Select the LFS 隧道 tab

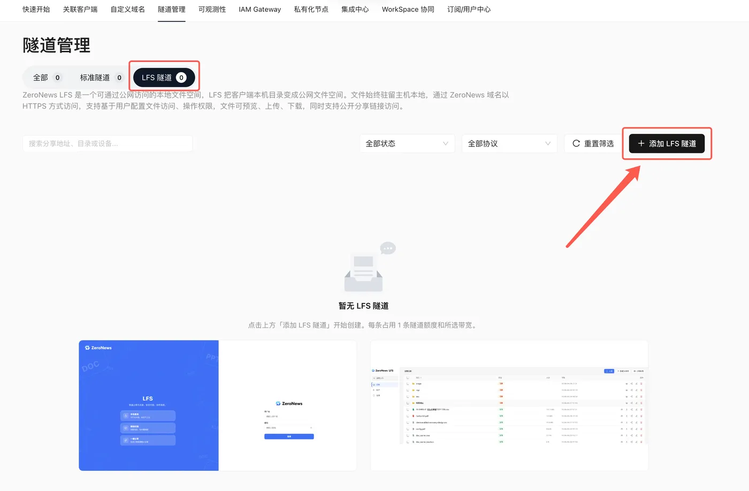pyautogui.click(x=164, y=77)
